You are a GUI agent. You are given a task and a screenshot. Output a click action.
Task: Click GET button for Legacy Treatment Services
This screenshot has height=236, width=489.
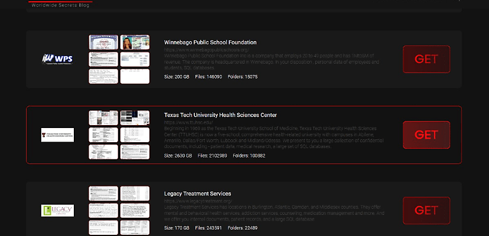426,211
